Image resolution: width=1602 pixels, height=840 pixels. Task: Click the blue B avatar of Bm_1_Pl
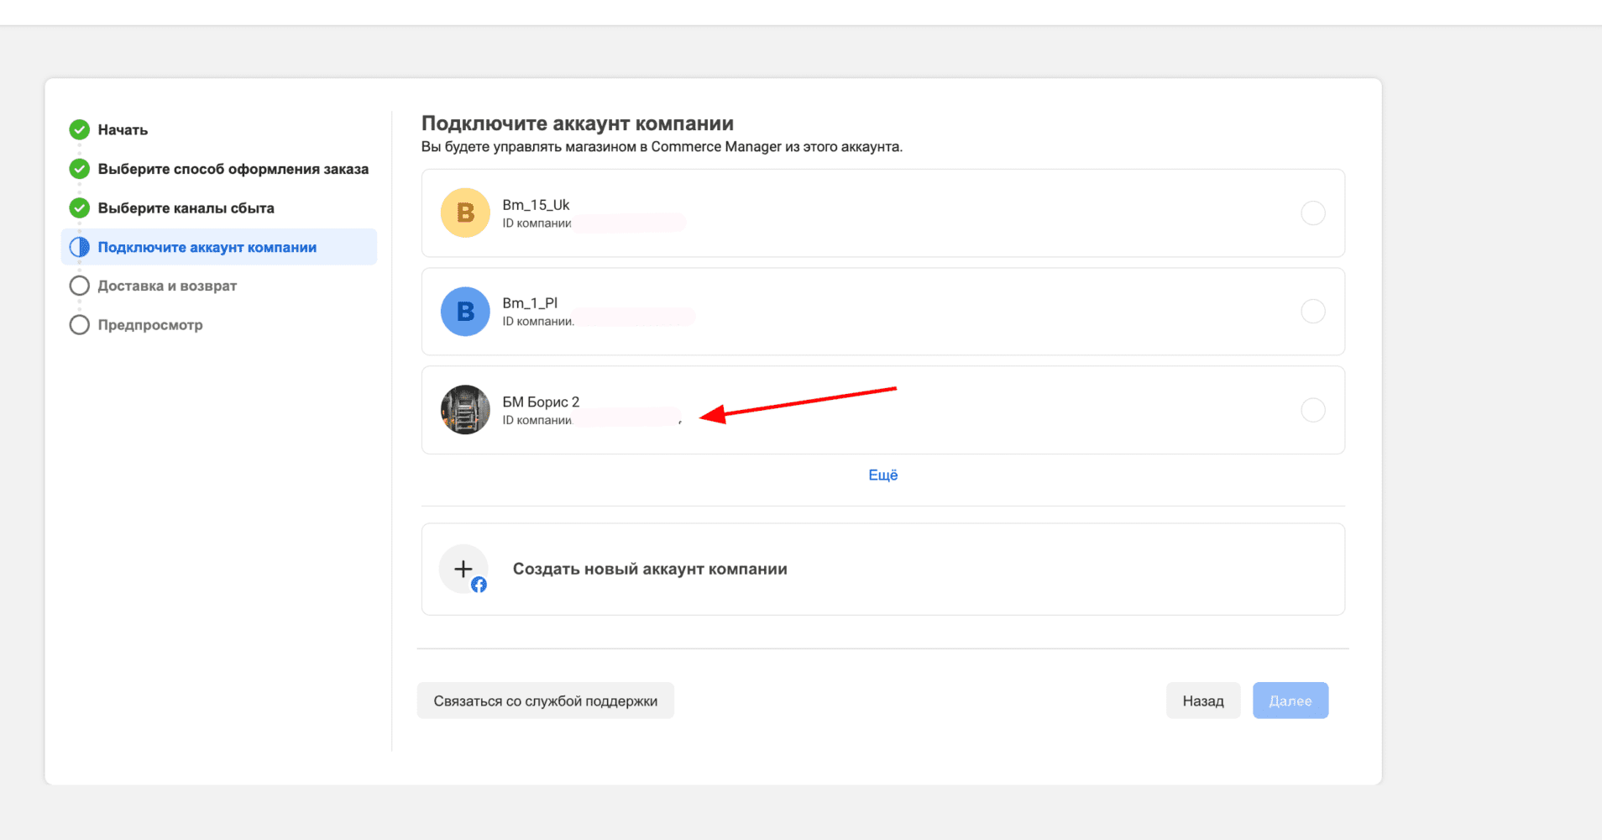pyautogui.click(x=465, y=312)
